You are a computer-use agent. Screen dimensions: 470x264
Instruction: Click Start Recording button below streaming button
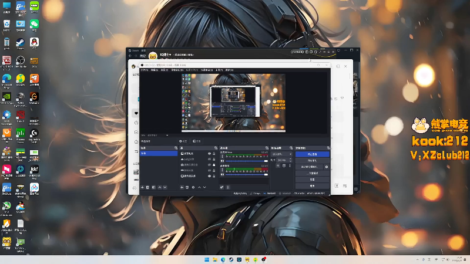click(x=313, y=160)
